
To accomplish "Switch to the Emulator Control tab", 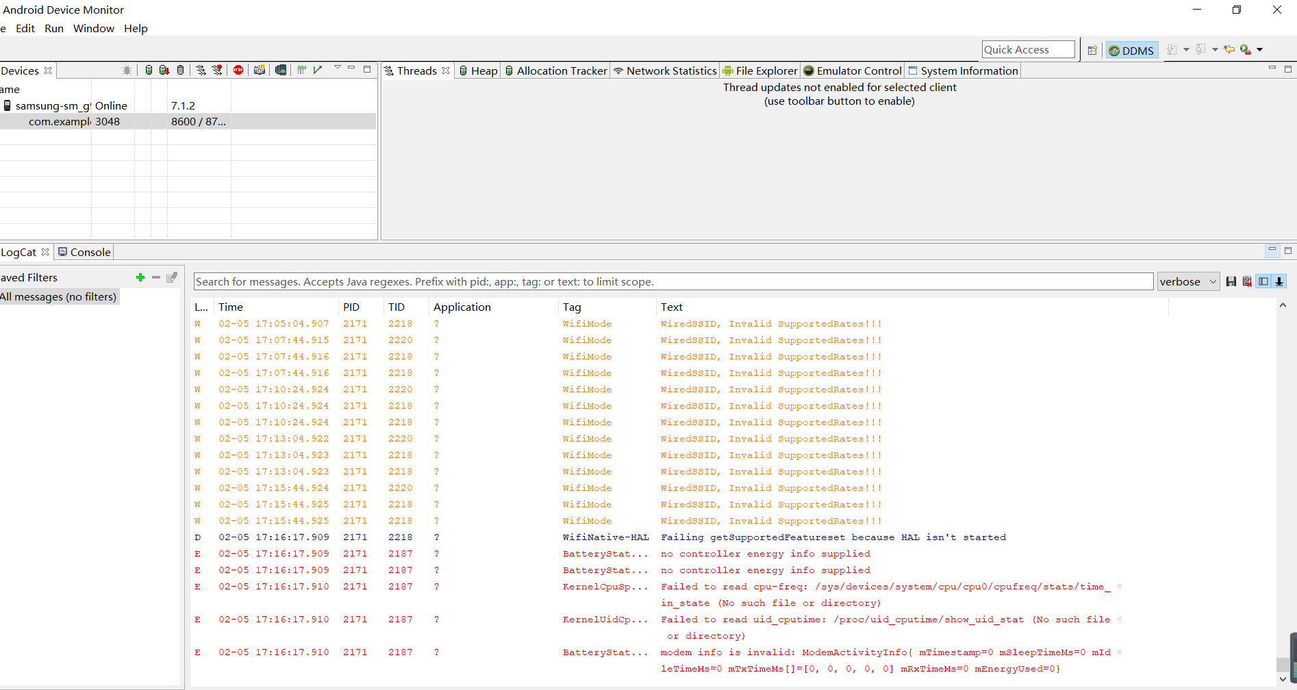I will tap(853, 71).
